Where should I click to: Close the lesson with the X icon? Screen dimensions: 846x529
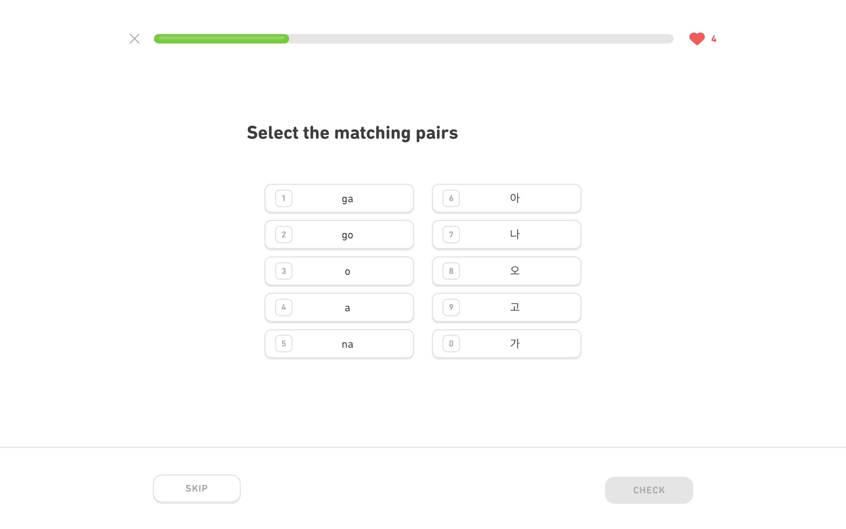tap(135, 39)
